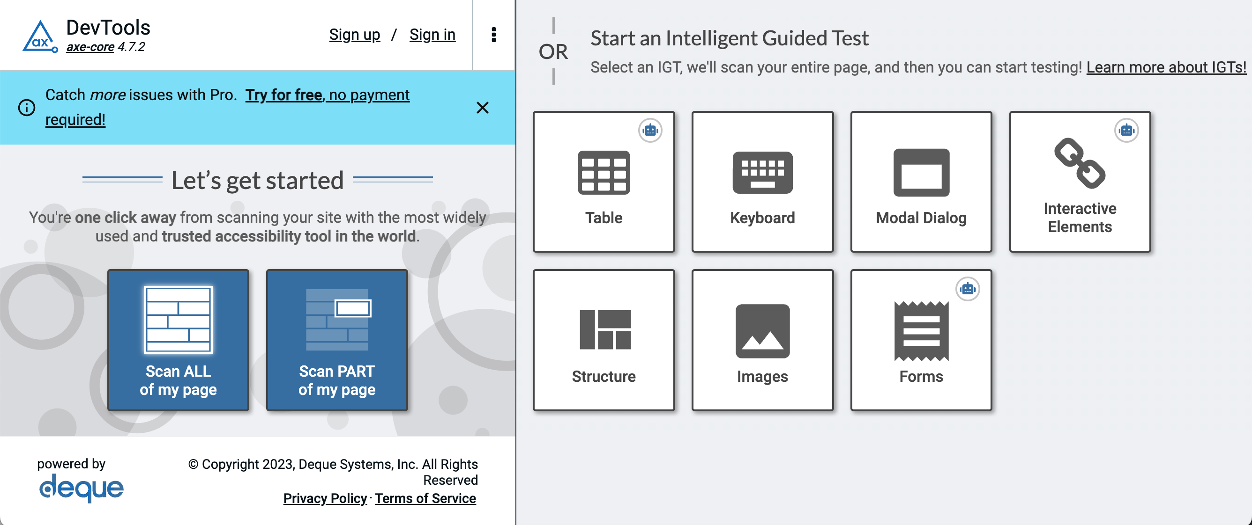Click the robot badge on Forms tile
The width and height of the screenshot is (1252, 525).
coord(967,289)
